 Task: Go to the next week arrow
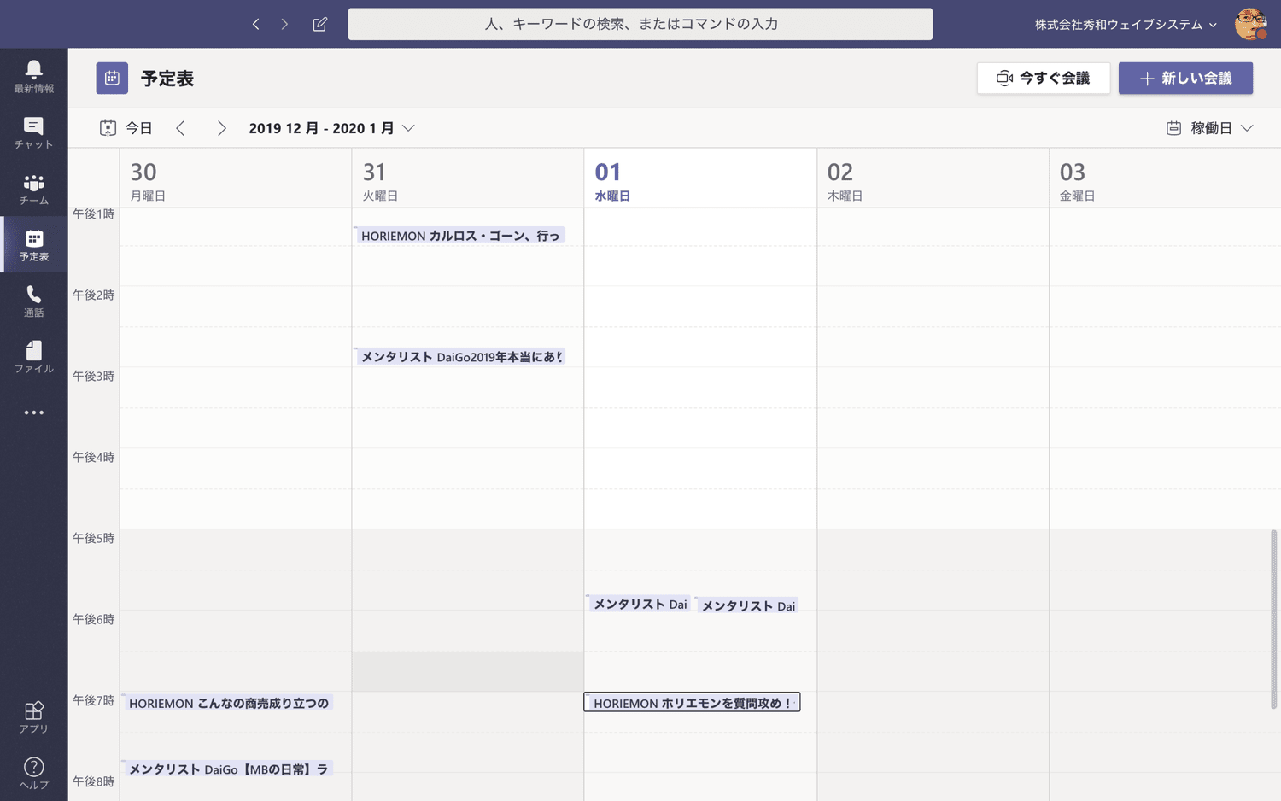pos(221,128)
